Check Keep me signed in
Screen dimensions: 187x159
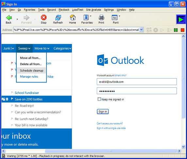99,99
